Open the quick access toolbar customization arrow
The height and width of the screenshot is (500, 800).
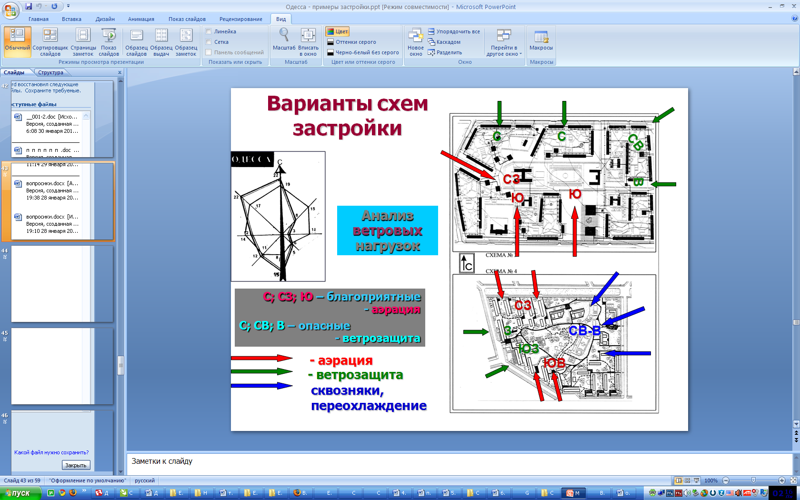click(68, 6)
